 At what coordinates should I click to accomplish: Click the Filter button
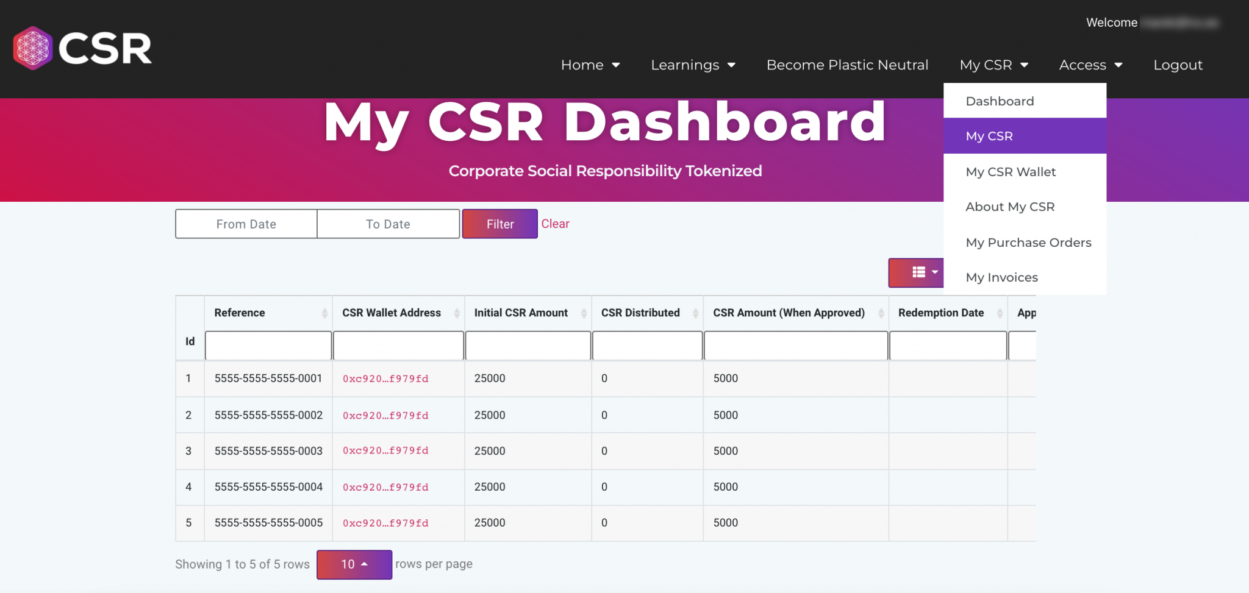click(499, 224)
